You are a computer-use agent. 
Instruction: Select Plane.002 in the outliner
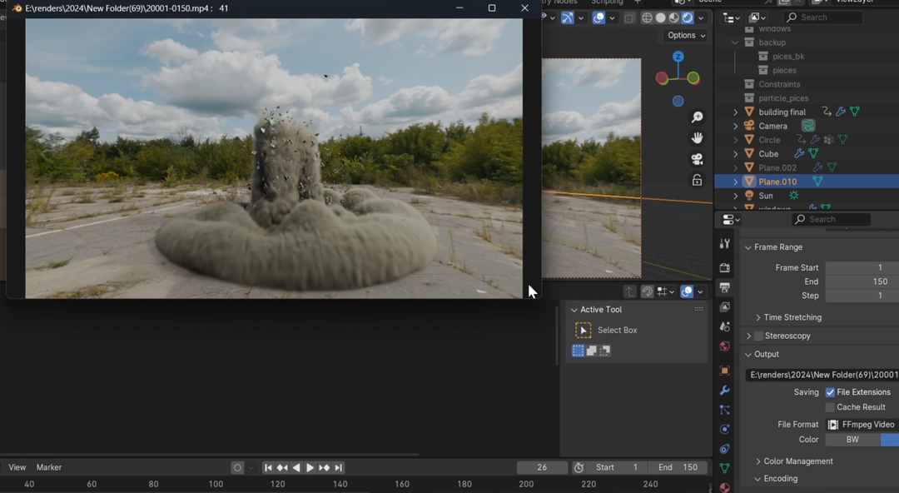[777, 167]
